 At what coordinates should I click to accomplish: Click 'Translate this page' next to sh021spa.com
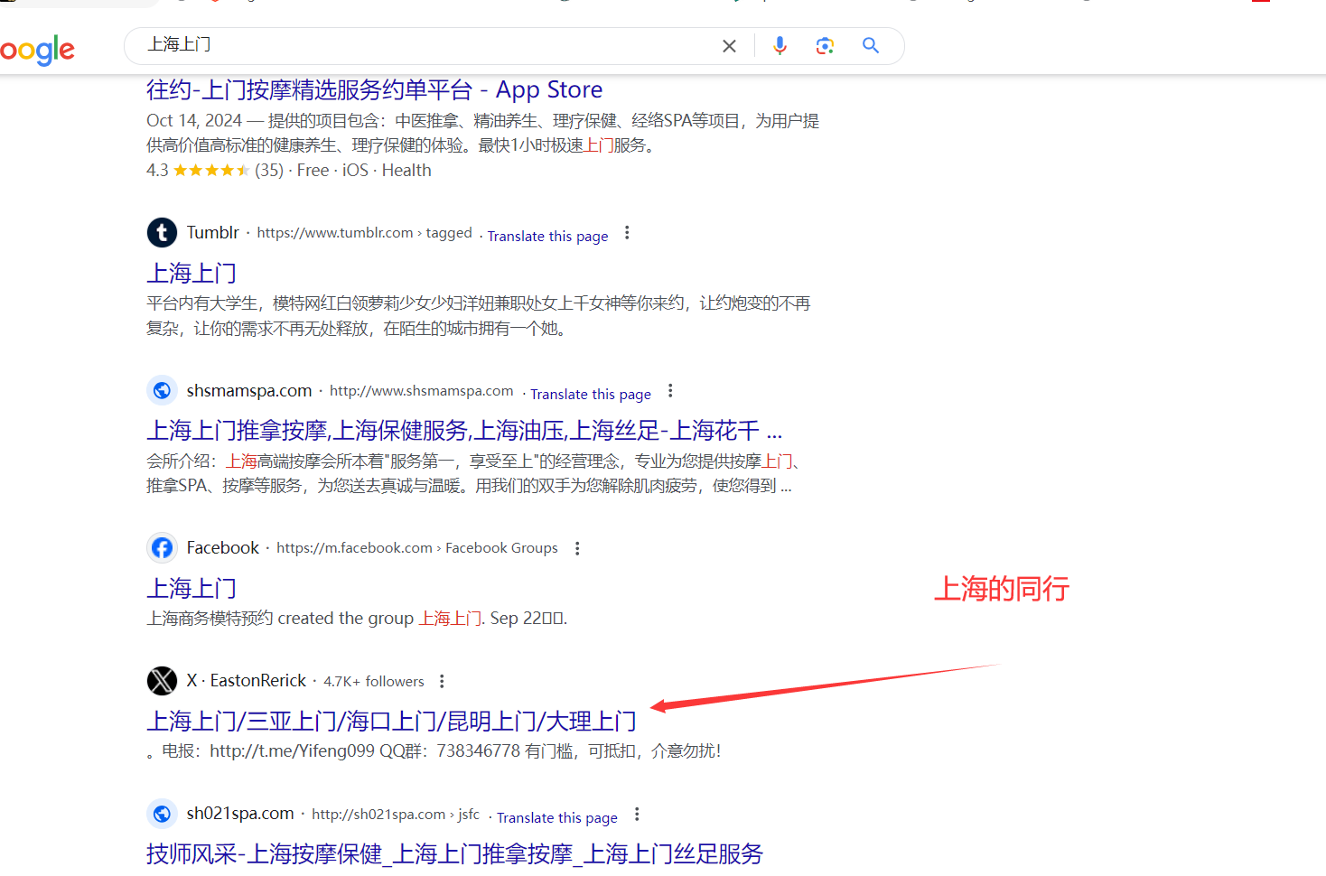point(556,816)
